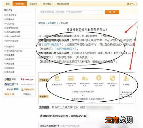Open the 淘宝判定中心 logo link
This screenshot has height=128, width=143.
point(11,84)
